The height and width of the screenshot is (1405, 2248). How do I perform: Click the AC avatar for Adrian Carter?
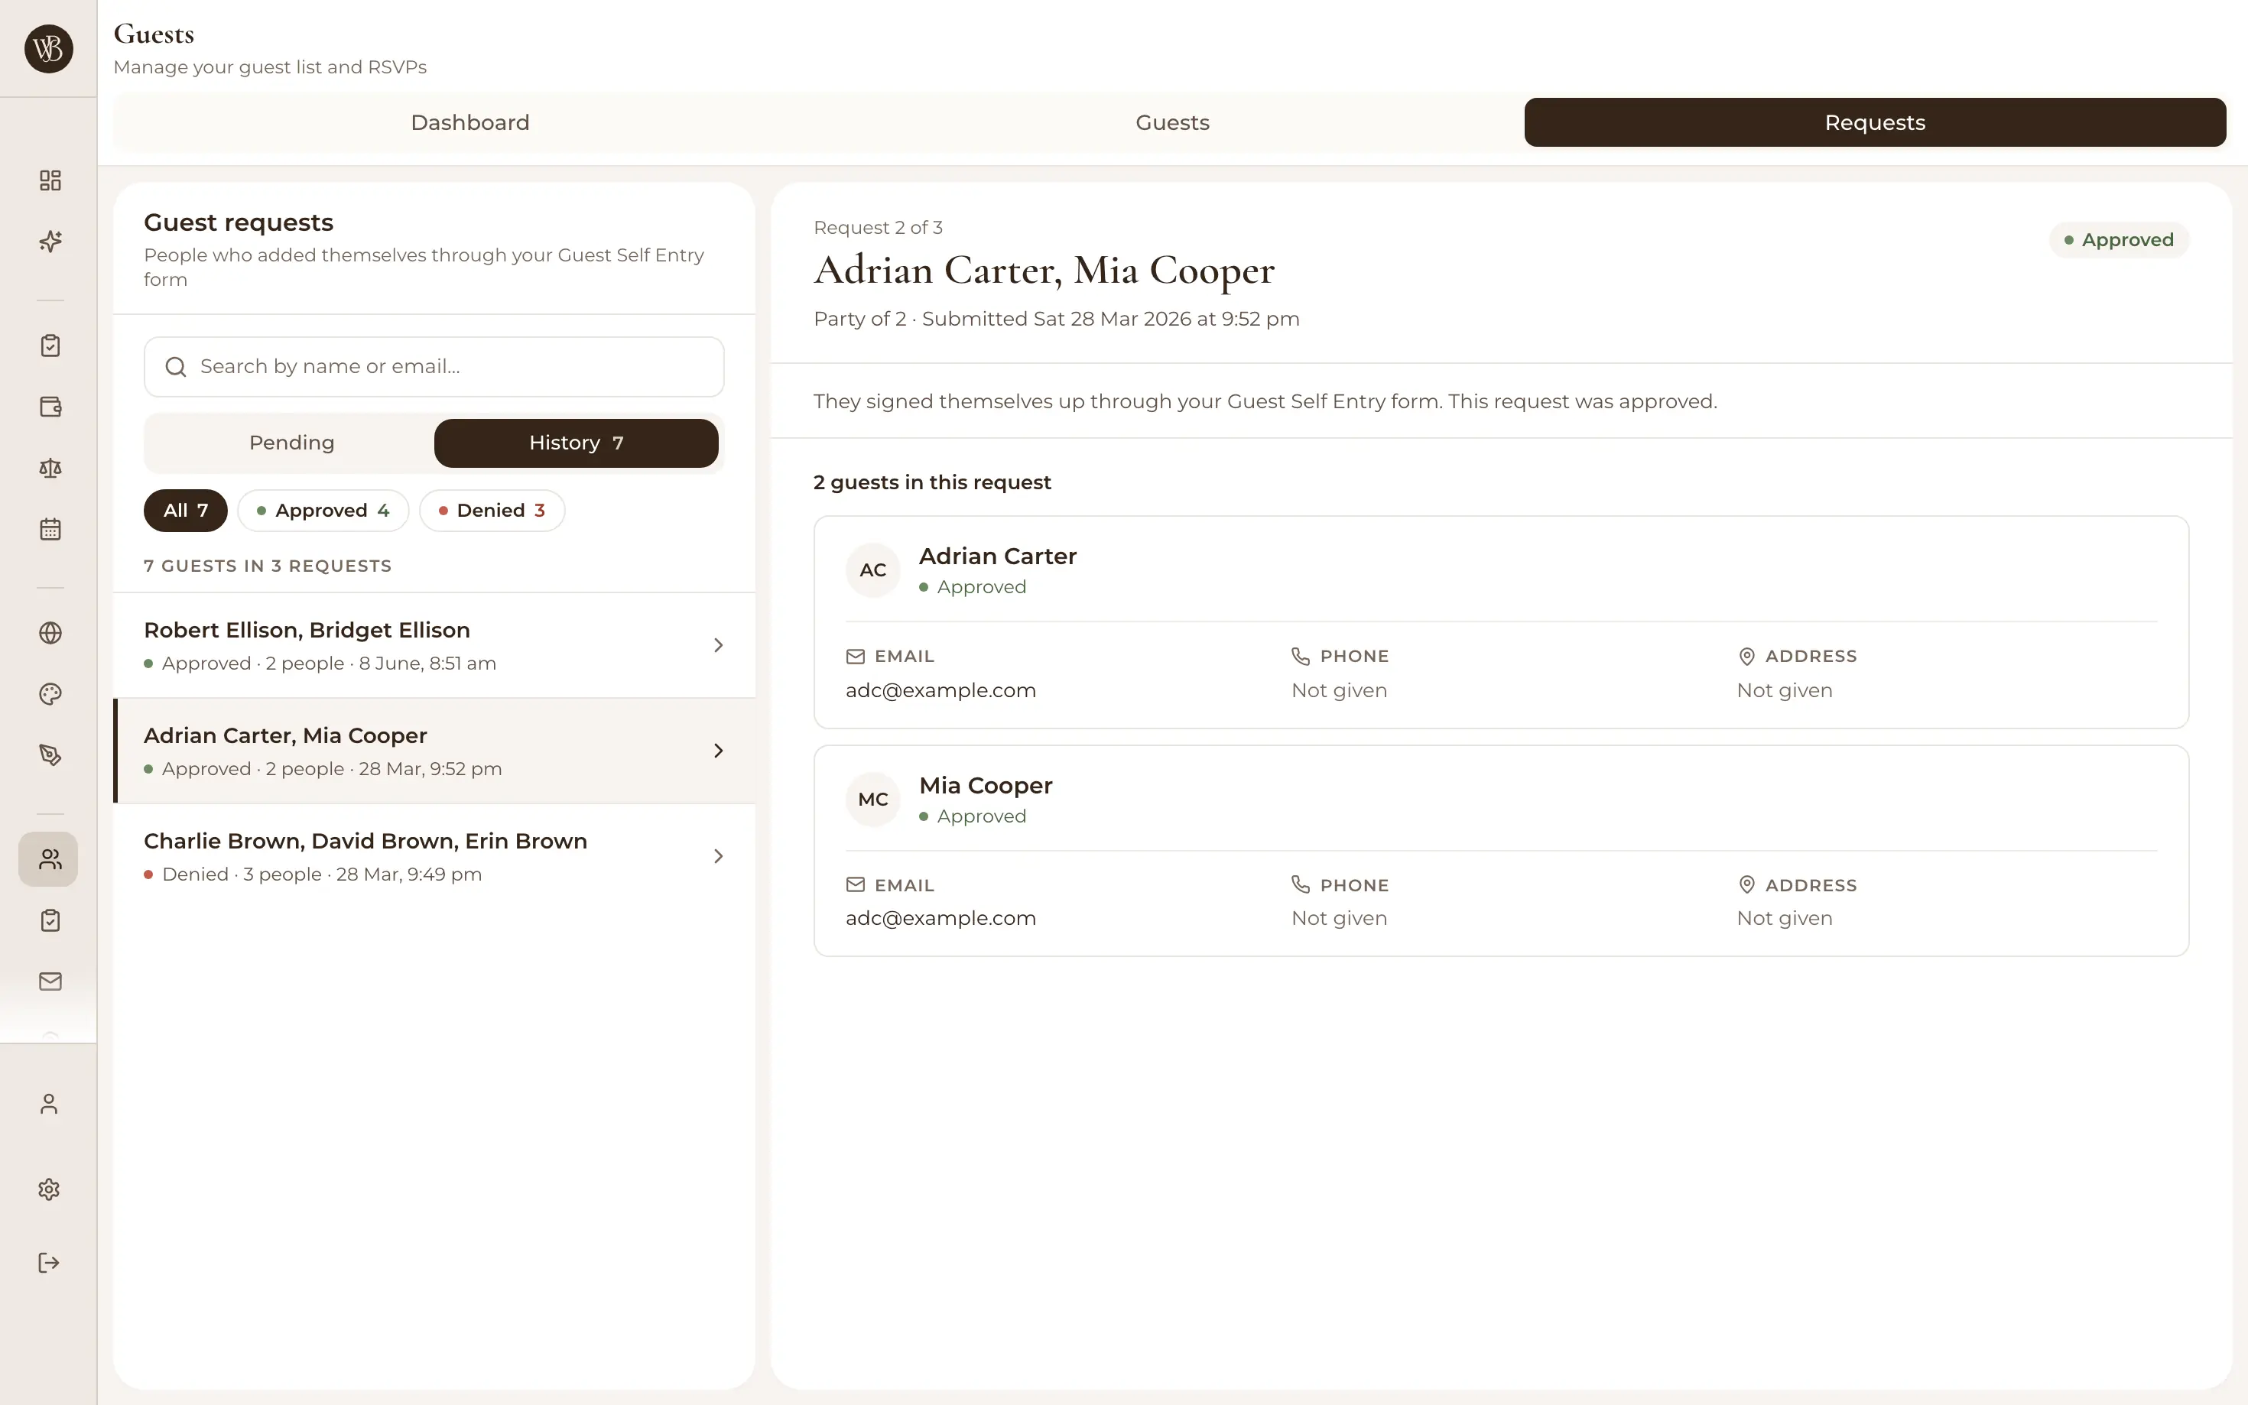point(872,570)
